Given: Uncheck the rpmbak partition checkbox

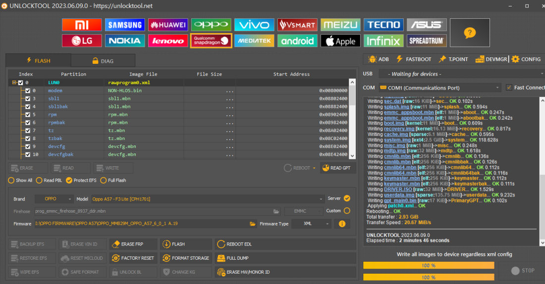Looking at the screenshot, I should [28, 123].
